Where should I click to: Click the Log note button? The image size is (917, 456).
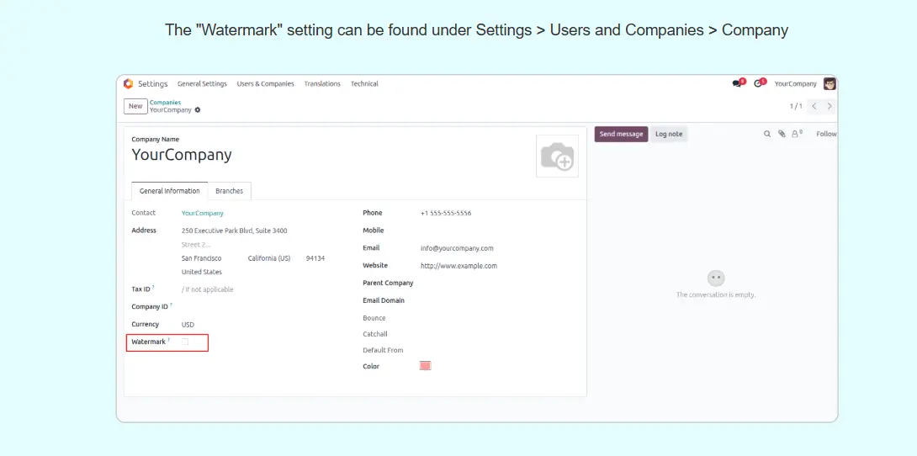click(669, 134)
